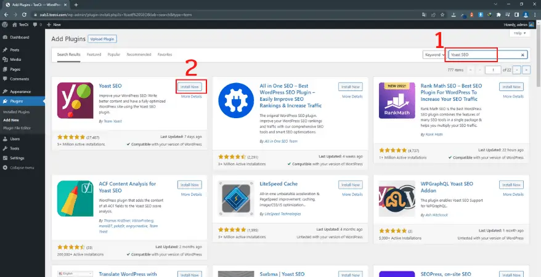Install All in One SEO plugin
The width and height of the screenshot is (541, 277).
351,87
